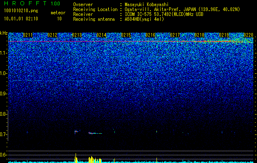Click the 1.00 version number
This screenshot has height=163, width=257.
tap(56, 4)
